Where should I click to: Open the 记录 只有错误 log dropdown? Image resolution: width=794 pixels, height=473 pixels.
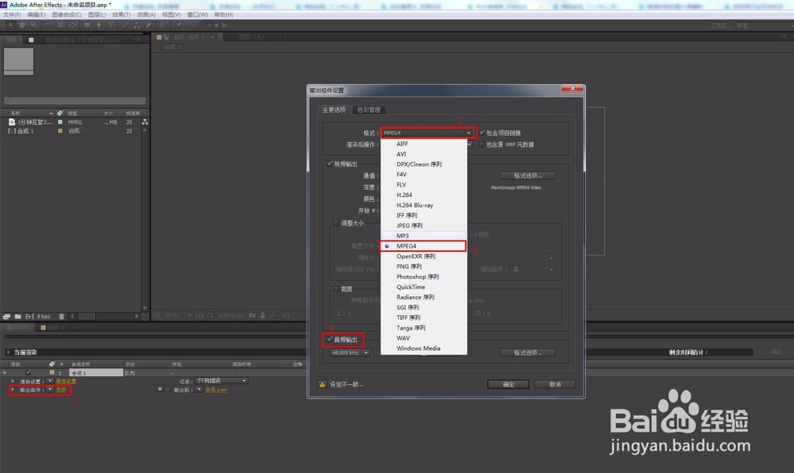(222, 381)
